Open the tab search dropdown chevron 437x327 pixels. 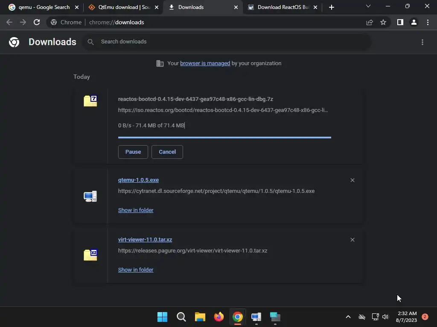[368, 6]
